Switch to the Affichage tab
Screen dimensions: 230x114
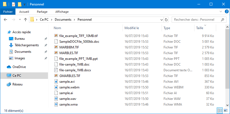(x=62, y=12)
